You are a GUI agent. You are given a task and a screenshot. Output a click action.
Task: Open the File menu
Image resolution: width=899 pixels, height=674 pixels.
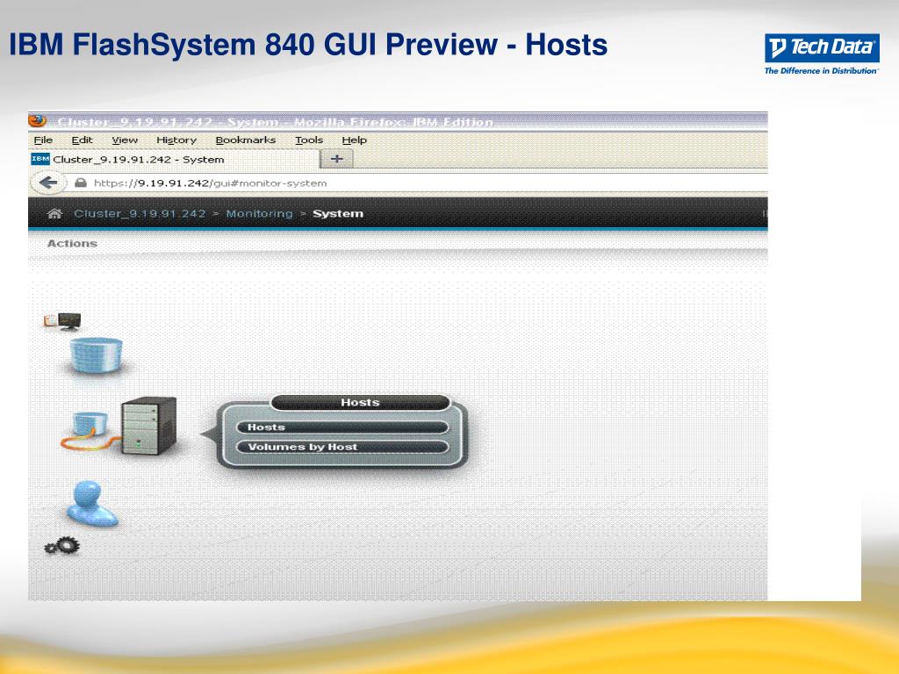pyautogui.click(x=43, y=140)
